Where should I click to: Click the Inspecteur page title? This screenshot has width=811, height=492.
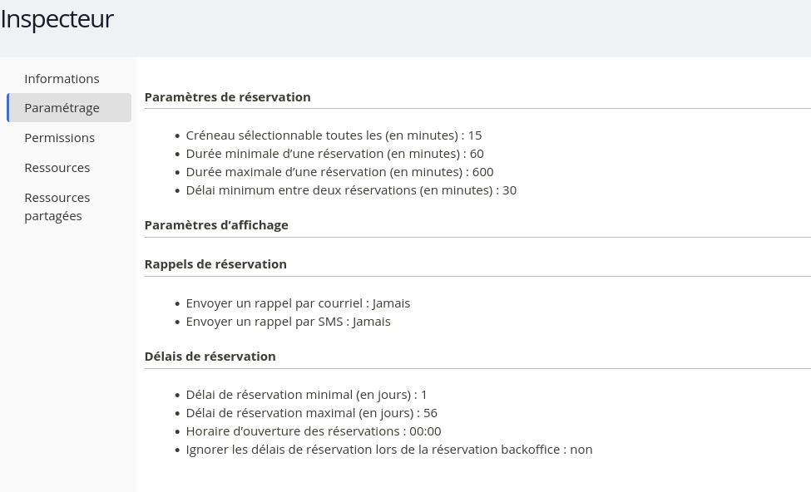click(57, 18)
